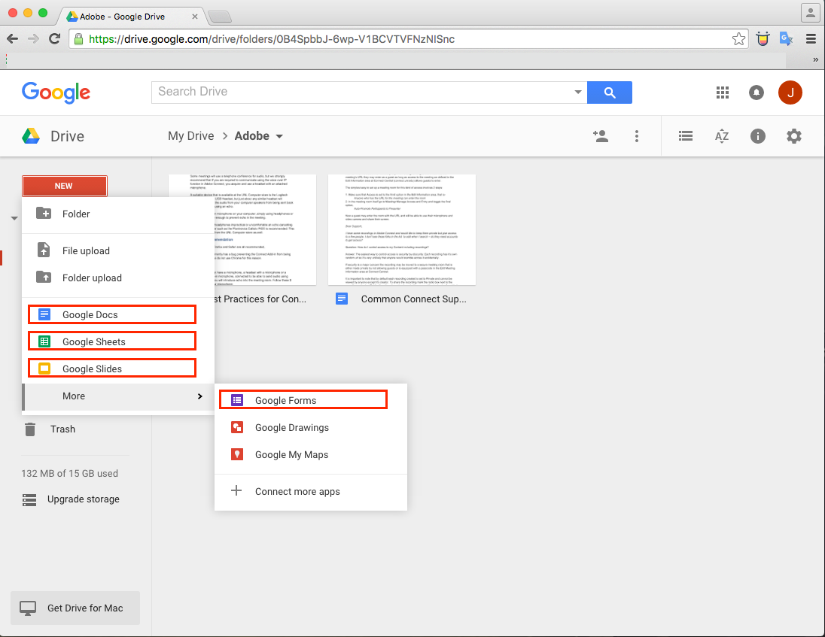The height and width of the screenshot is (637, 825).
Task: Click the 'Common Connect Sup...' file name
Action: click(x=413, y=299)
